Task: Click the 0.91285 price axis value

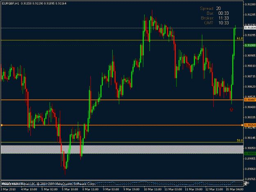Action: (x=250, y=15)
